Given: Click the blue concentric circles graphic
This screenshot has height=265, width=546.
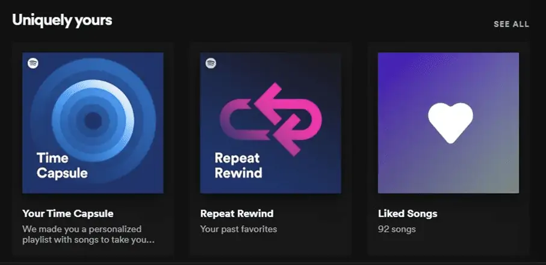Looking at the screenshot, I should coord(93,120).
